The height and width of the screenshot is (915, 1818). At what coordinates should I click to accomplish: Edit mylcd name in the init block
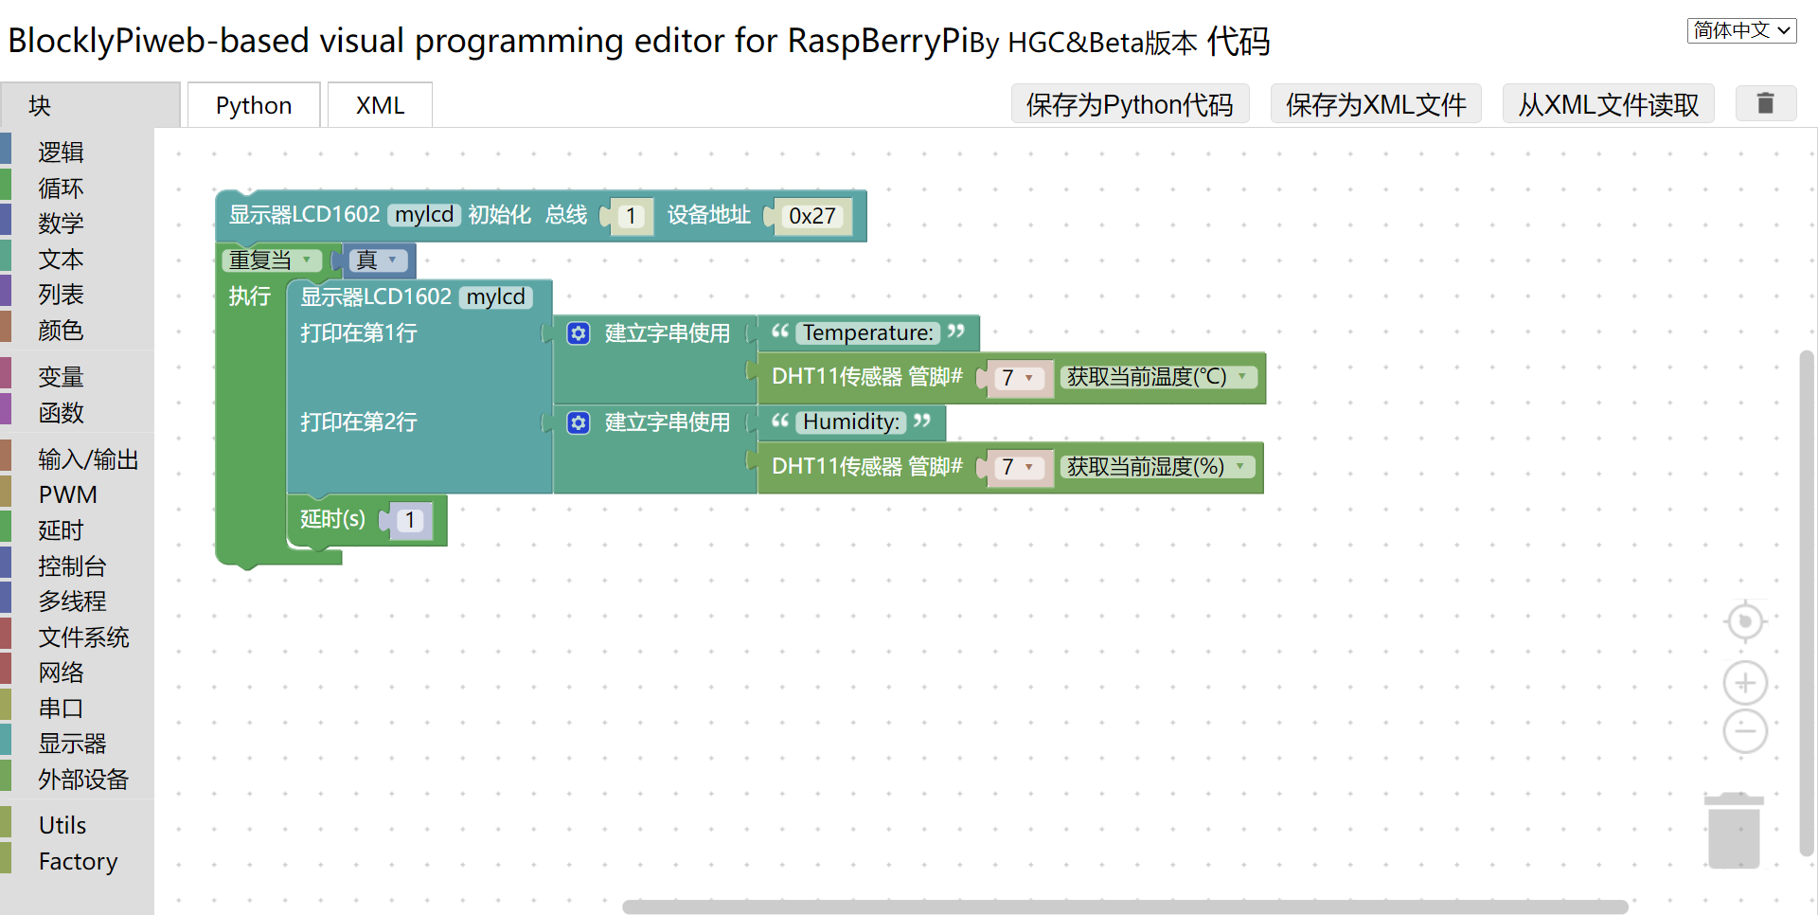[423, 215]
